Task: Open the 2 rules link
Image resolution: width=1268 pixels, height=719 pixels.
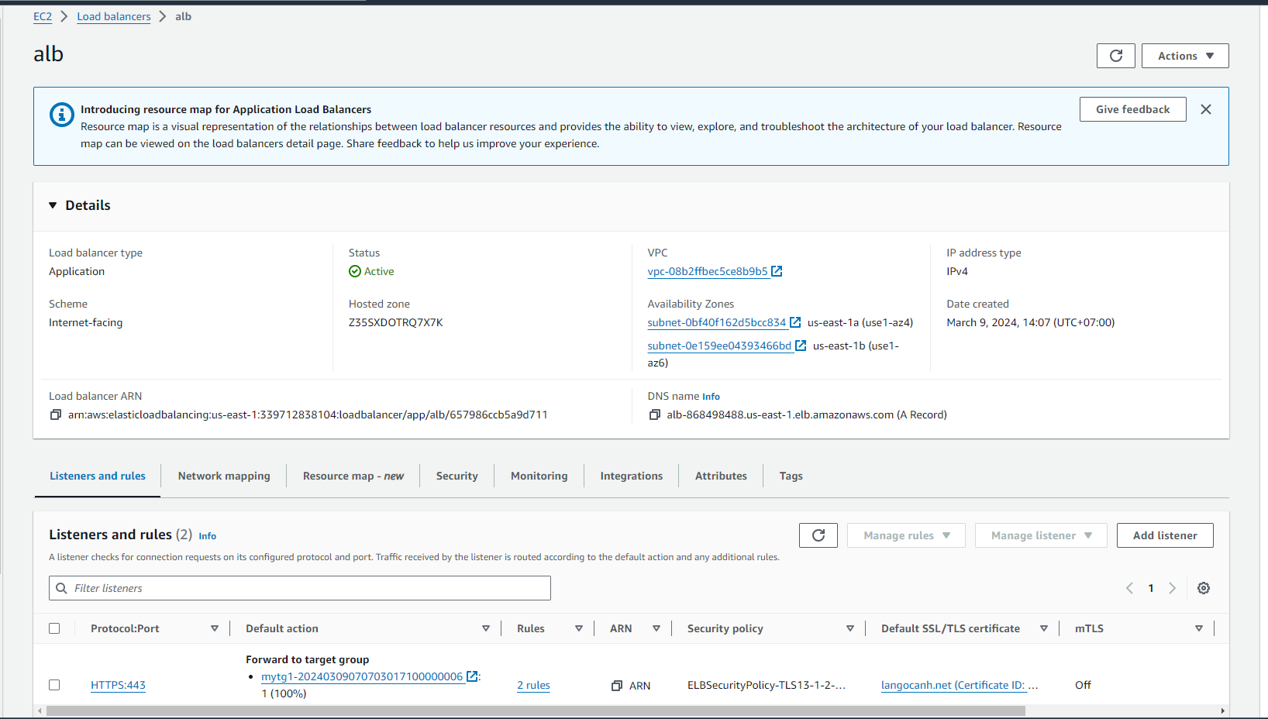Action: (533, 685)
